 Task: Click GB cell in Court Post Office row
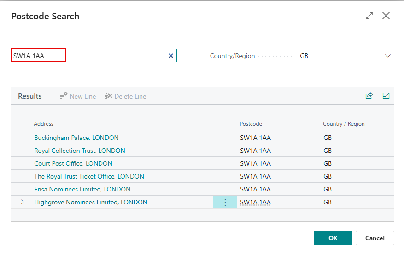pyautogui.click(x=328, y=163)
